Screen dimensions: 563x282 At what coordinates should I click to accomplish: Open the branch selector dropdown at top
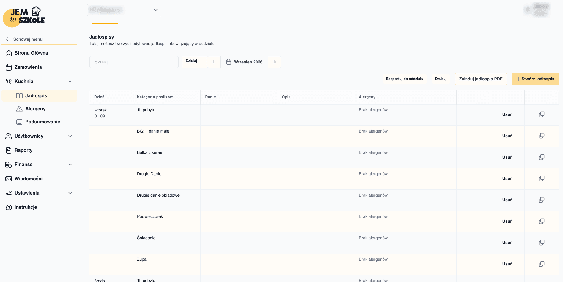coord(124,10)
